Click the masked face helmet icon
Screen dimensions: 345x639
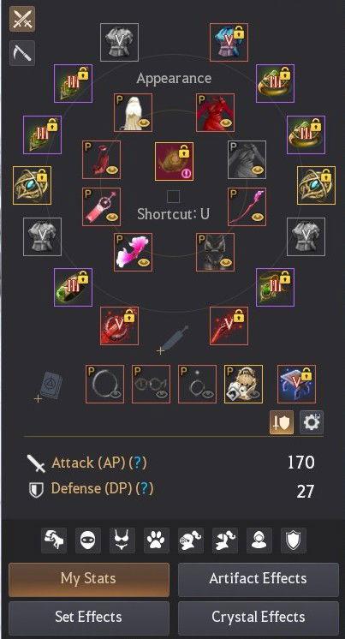point(88,540)
